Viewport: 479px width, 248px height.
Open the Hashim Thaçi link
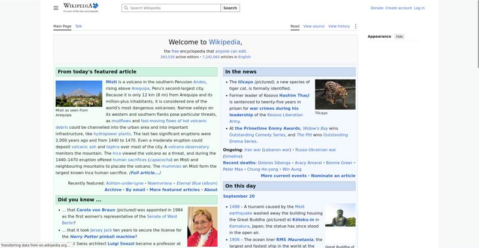(294, 95)
